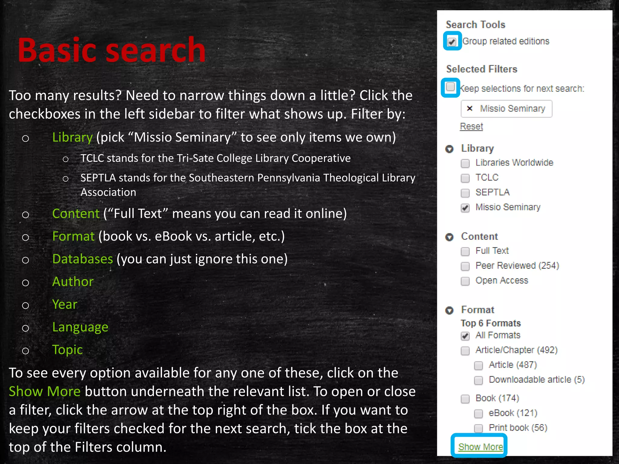Click the green Topic bullet word
Viewport: 619px width, 464px height.
tap(67, 350)
